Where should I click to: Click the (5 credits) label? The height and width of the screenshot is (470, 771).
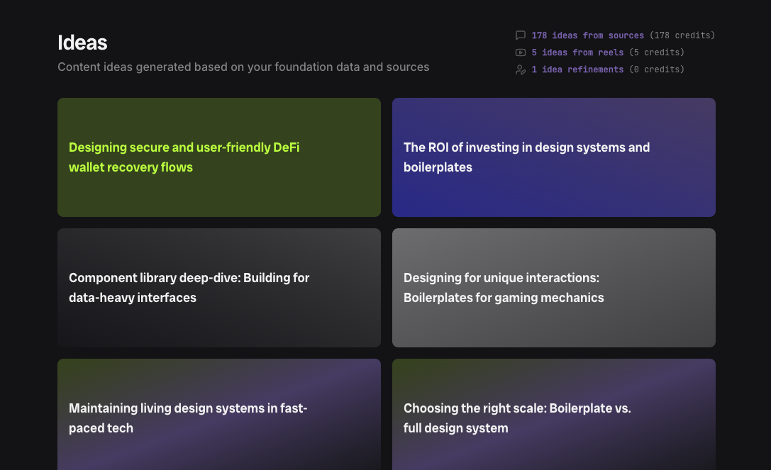(656, 52)
